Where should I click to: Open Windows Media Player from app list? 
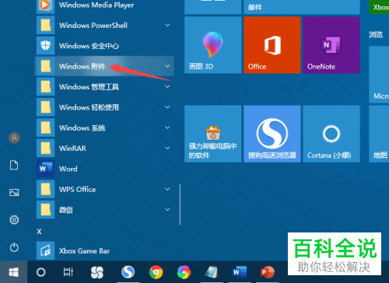point(103,5)
